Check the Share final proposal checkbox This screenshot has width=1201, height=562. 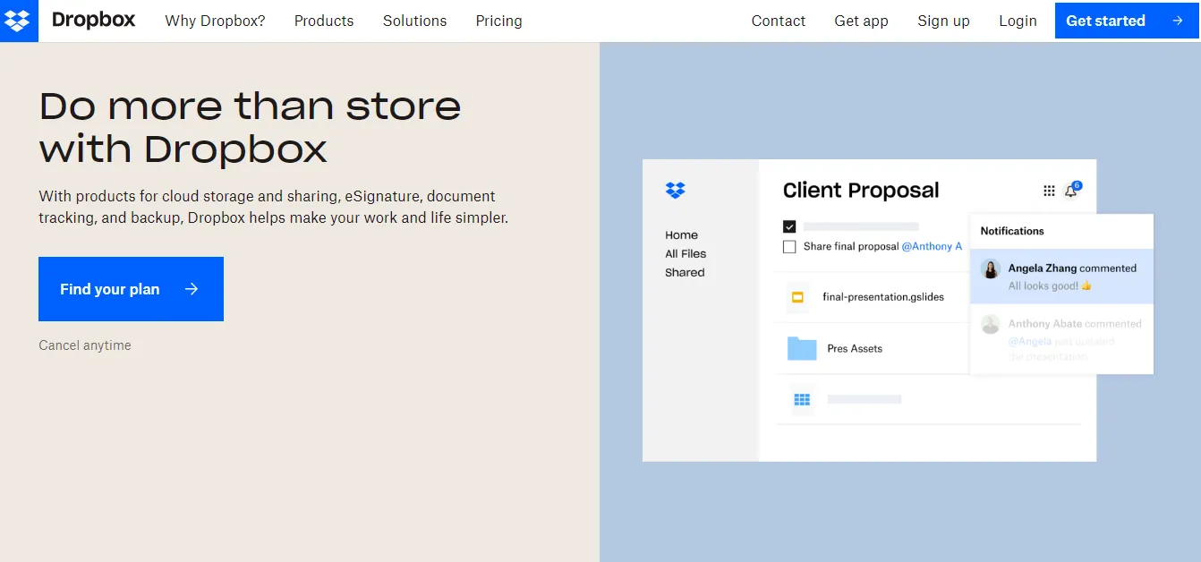(x=789, y=247)
